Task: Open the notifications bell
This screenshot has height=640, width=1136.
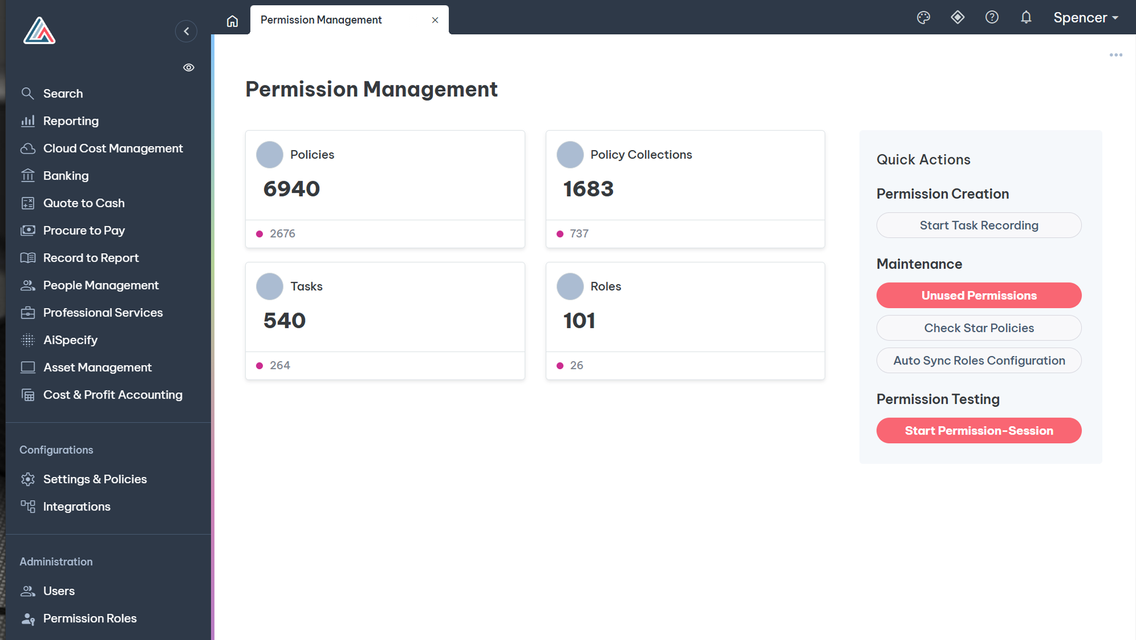Action: click(1026, 18)
